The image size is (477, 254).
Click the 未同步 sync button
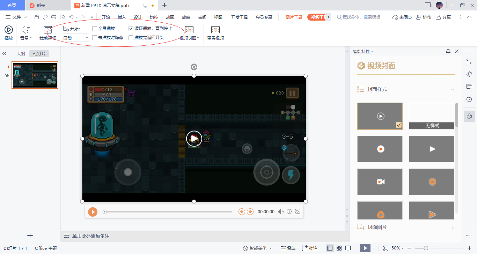[402, 17]
